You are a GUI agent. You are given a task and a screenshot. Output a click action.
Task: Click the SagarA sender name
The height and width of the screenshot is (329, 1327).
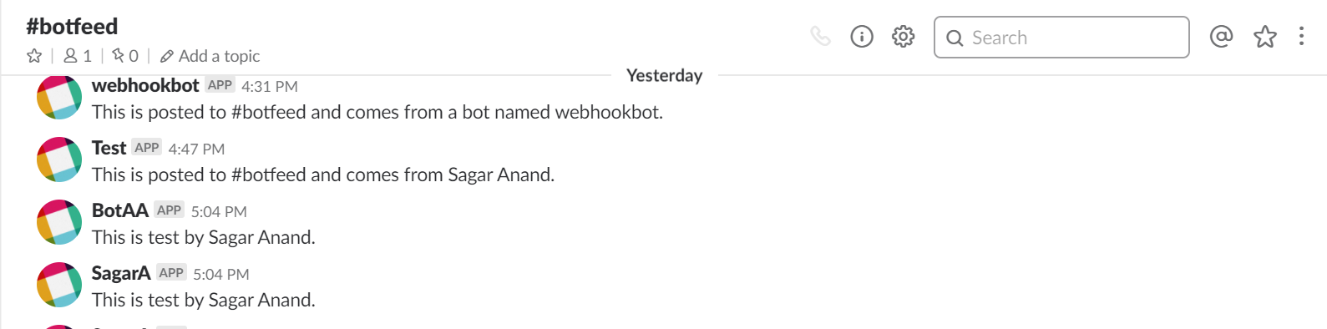click(x=121, y=273)
